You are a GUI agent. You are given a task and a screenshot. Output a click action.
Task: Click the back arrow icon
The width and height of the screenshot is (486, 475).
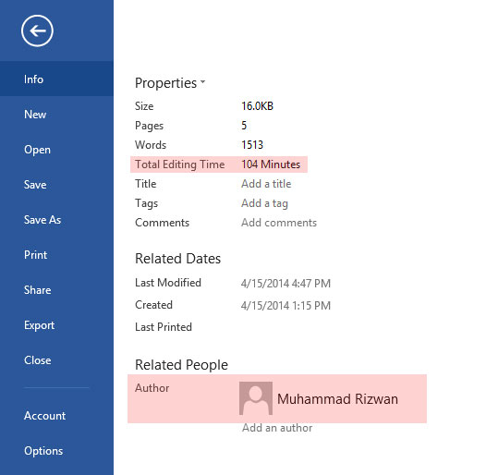[x=37, y=30]
